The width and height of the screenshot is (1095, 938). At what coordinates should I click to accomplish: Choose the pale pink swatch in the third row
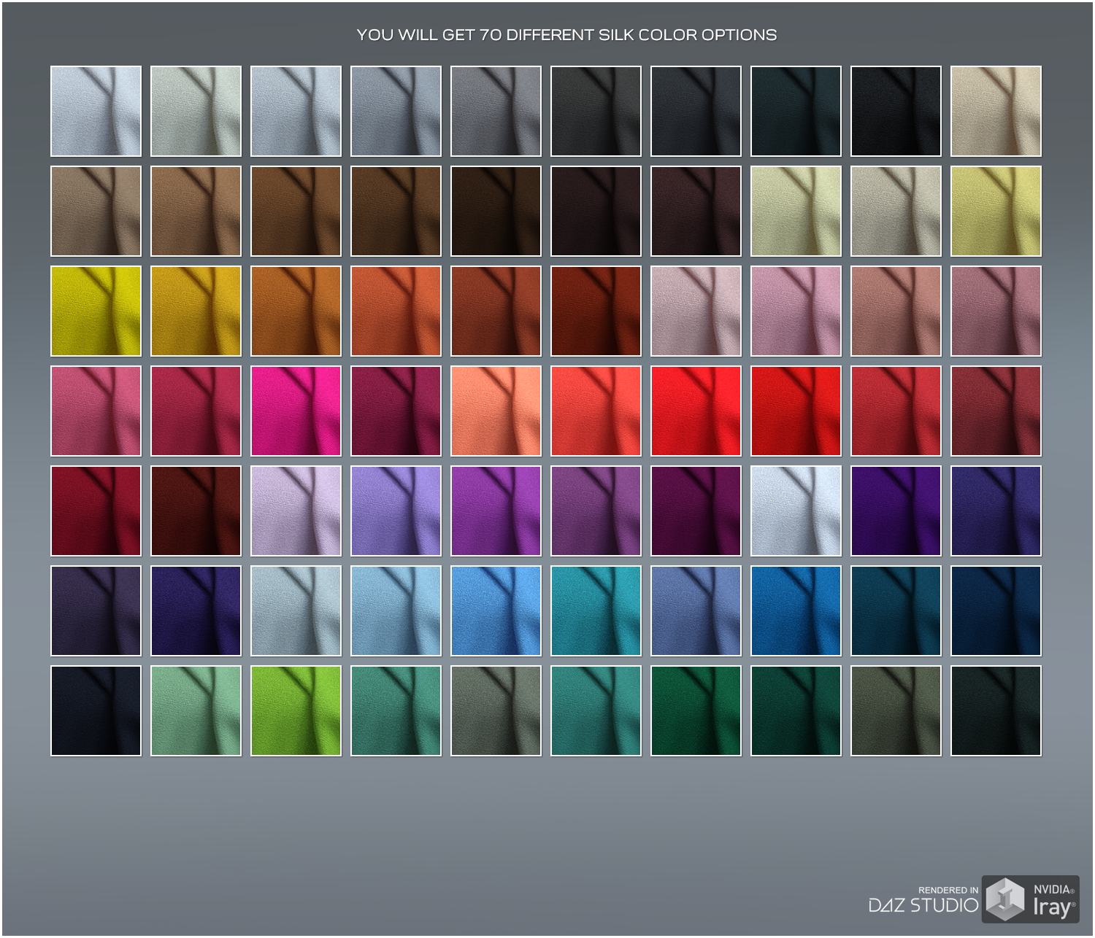(696, 311)
